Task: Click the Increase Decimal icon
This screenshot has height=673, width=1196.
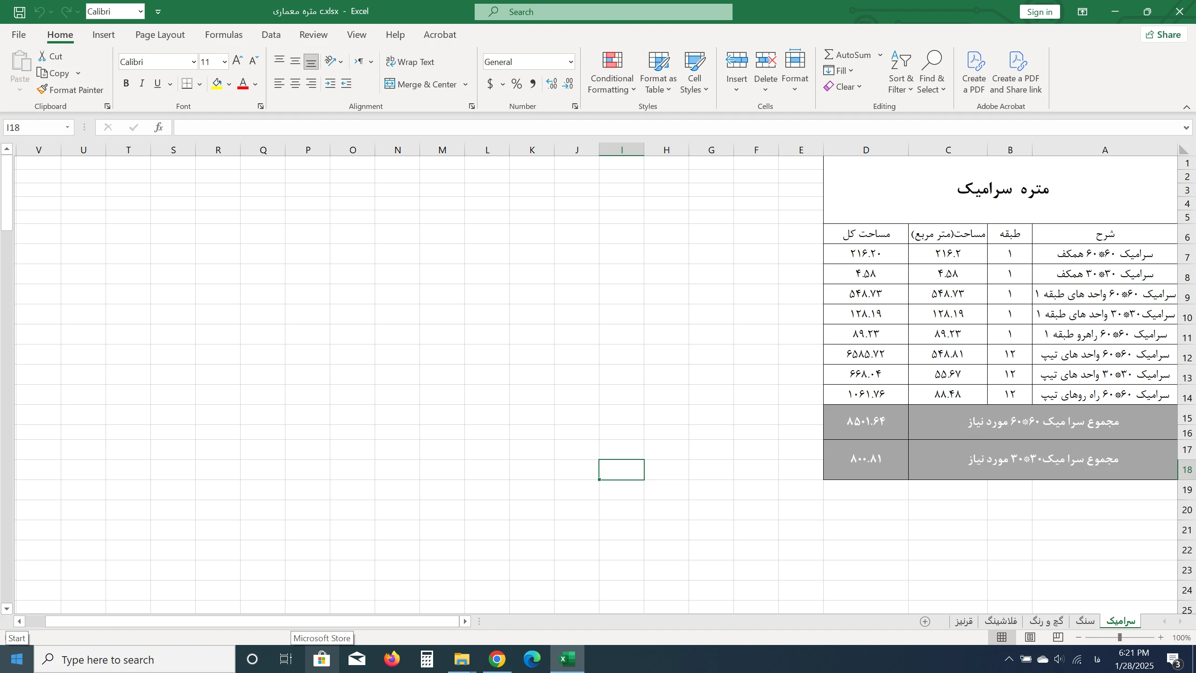Action: (552, 84)
